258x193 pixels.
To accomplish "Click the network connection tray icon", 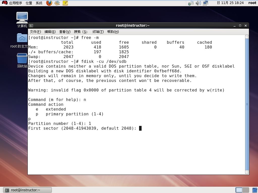I will click(x=206, y=3).
